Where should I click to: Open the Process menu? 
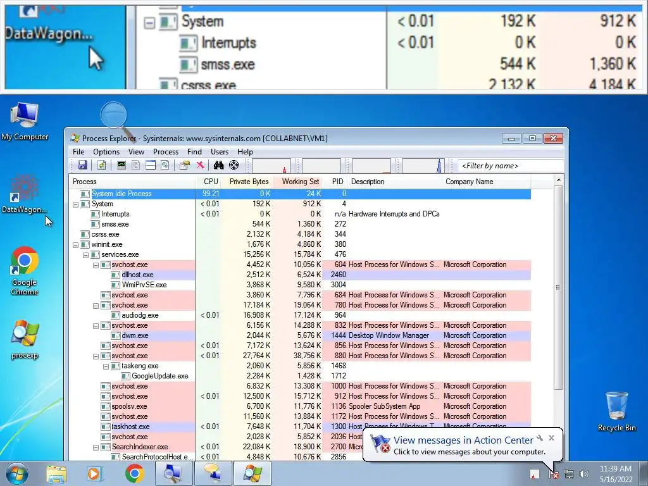166,152
